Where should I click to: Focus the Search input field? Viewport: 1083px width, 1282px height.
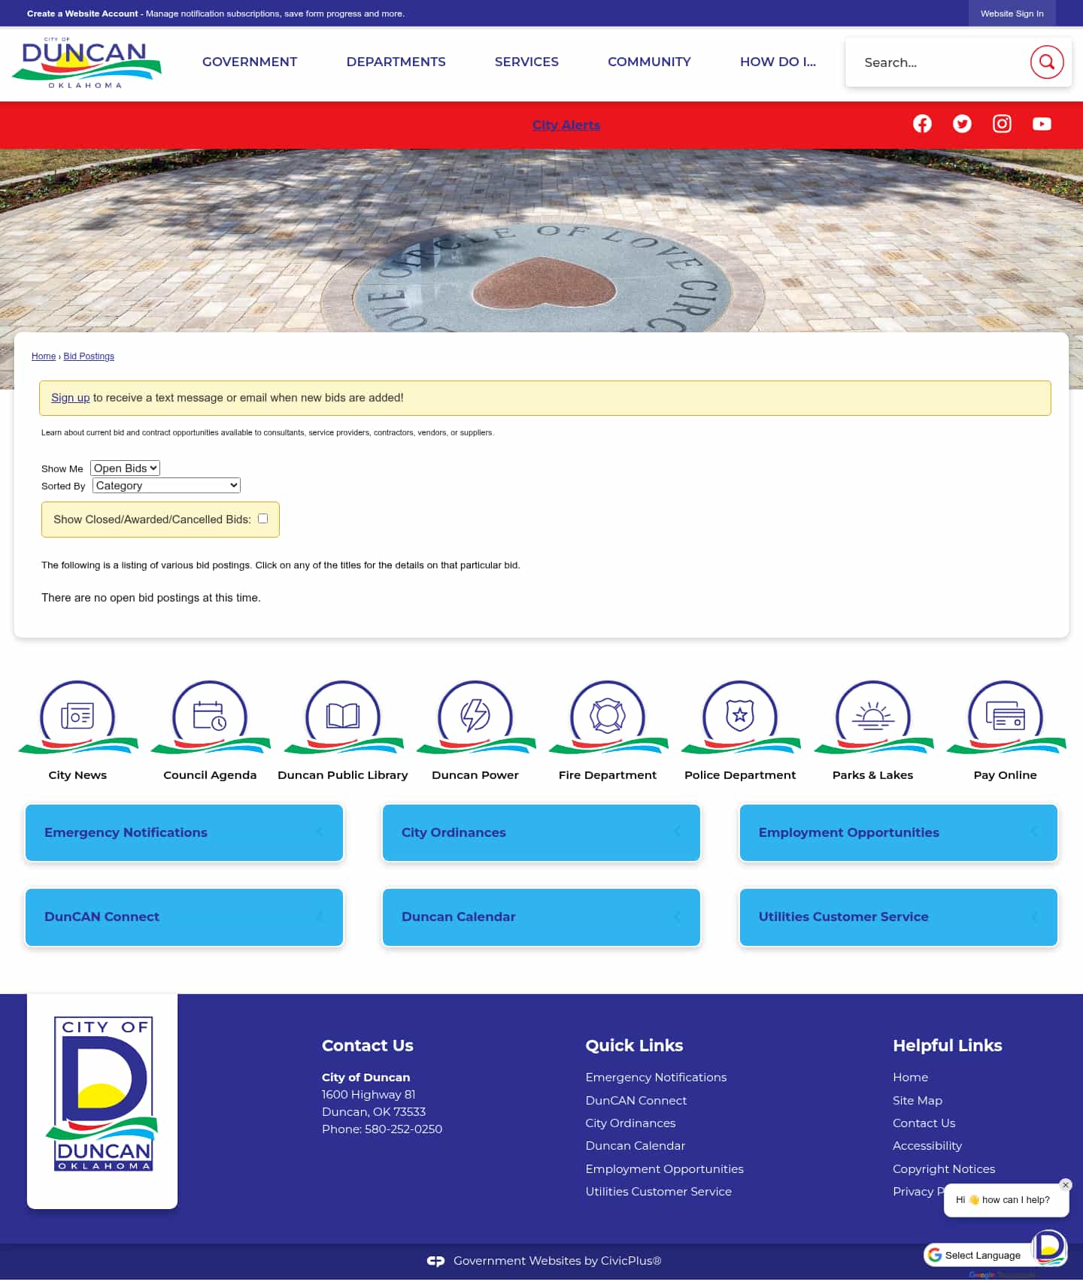click(940, 62)
